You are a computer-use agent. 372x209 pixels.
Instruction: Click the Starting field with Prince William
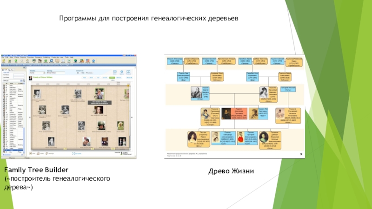point(56,73)
